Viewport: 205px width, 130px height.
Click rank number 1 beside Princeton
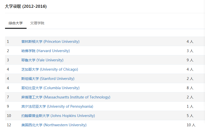pos(8,42)
